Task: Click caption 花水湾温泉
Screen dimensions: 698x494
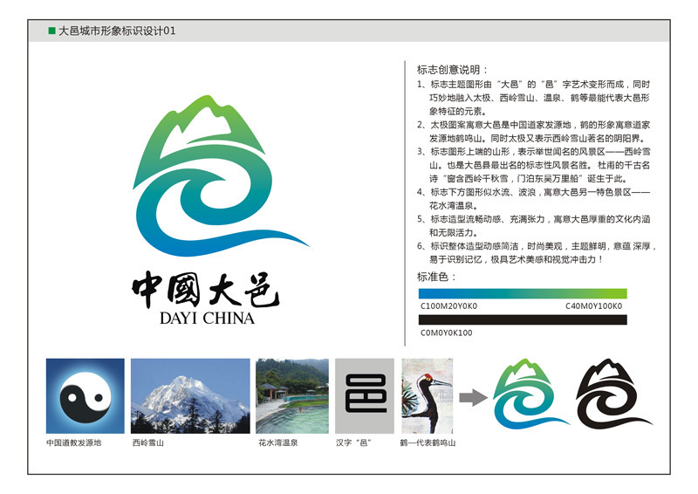Action: click(278, 443)
